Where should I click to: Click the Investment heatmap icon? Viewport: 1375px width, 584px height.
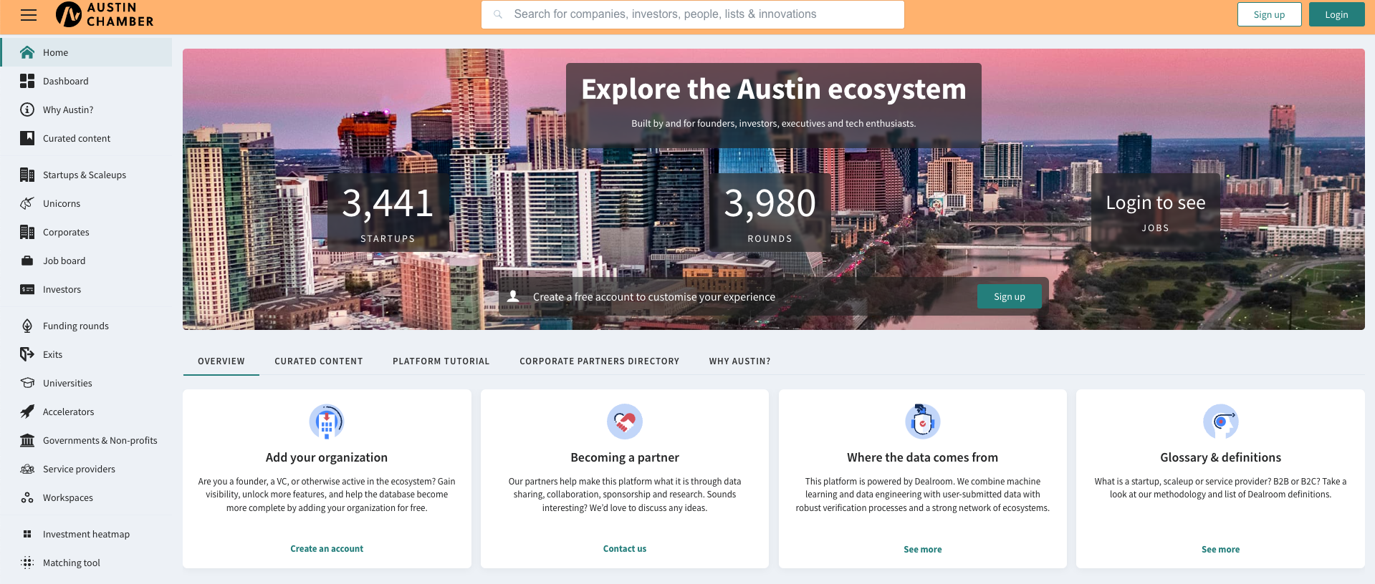click(x=27, y=534)
